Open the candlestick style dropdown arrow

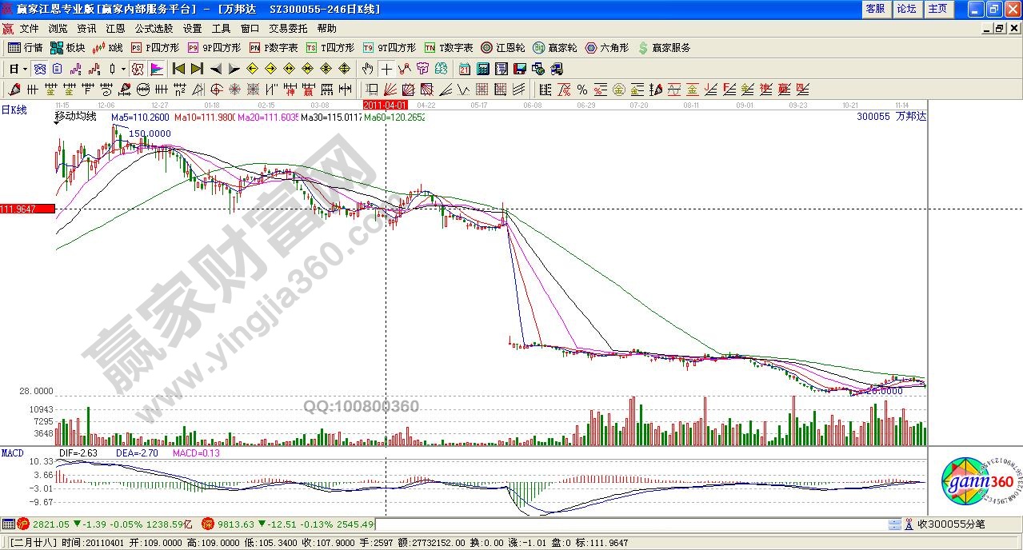tap(123, 69)
